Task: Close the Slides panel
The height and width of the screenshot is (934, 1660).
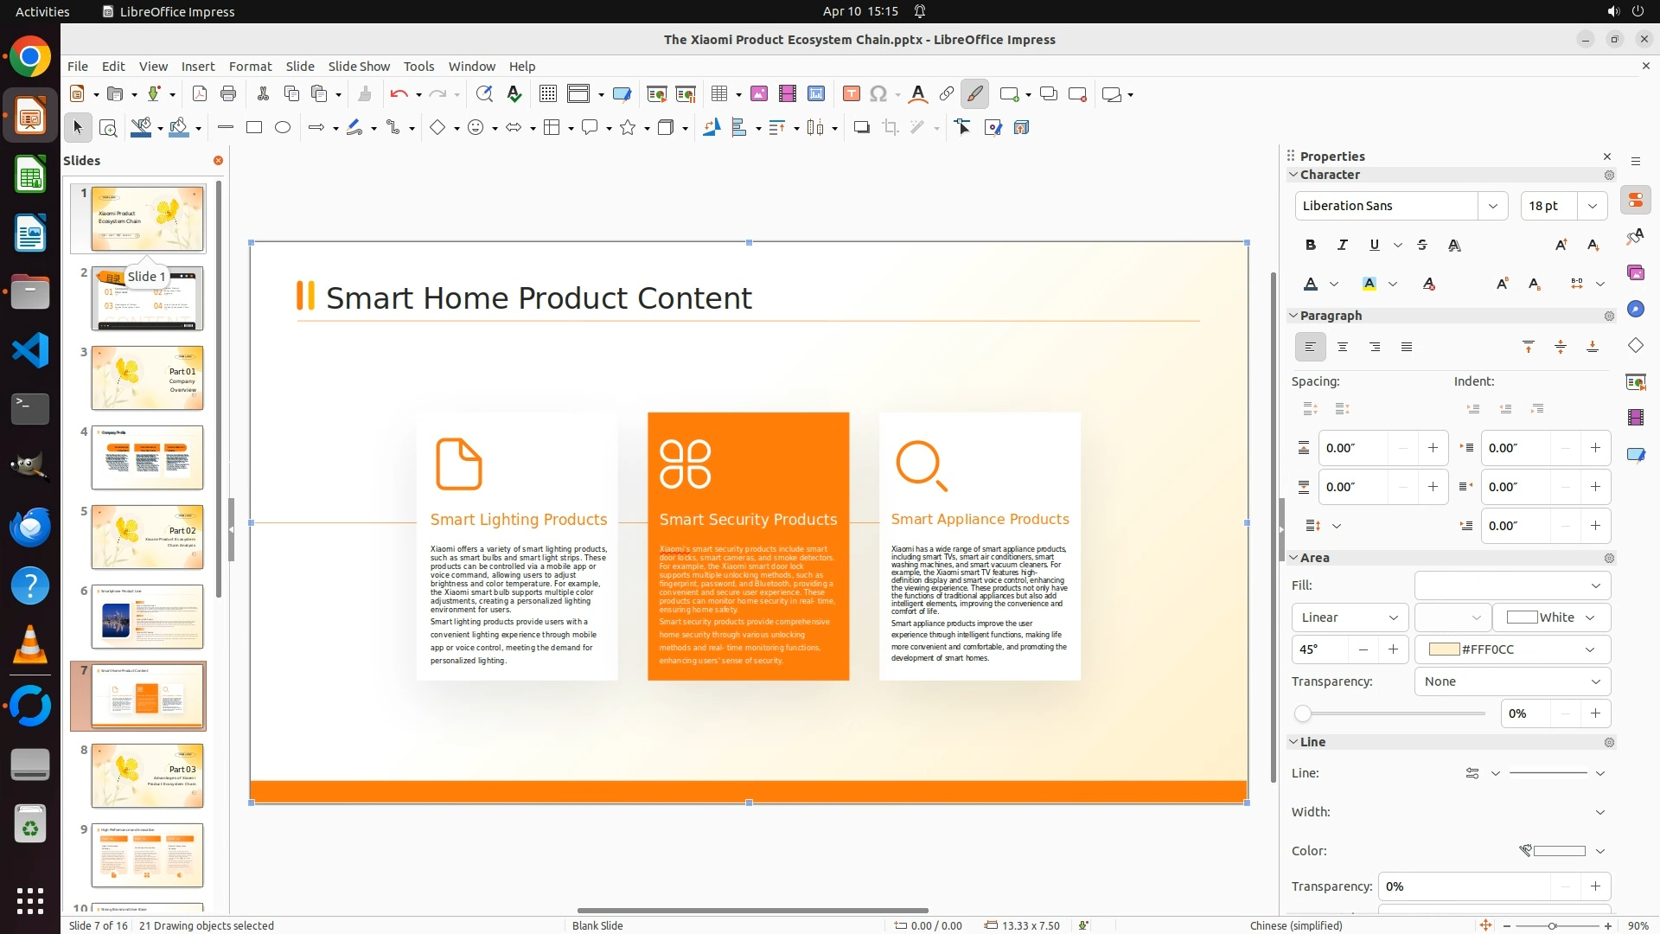Action: pyautogui.click(x=218, y=161)
